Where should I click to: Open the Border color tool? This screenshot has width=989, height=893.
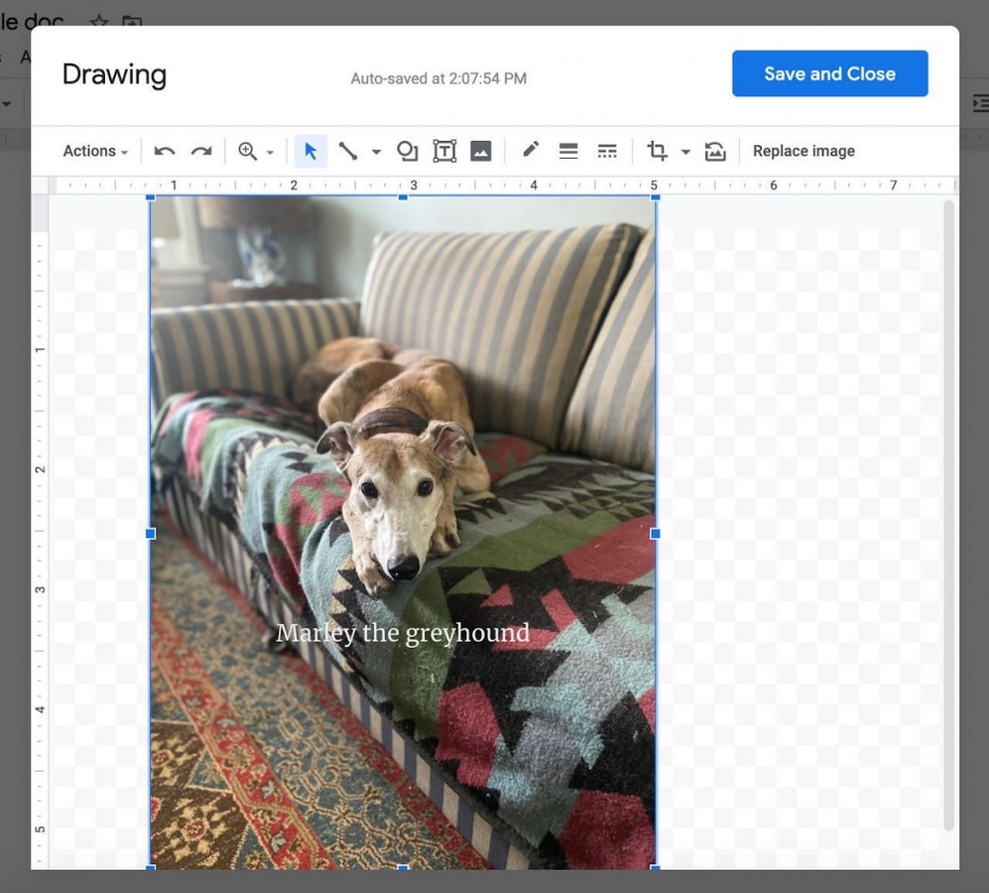click(530, 150)
